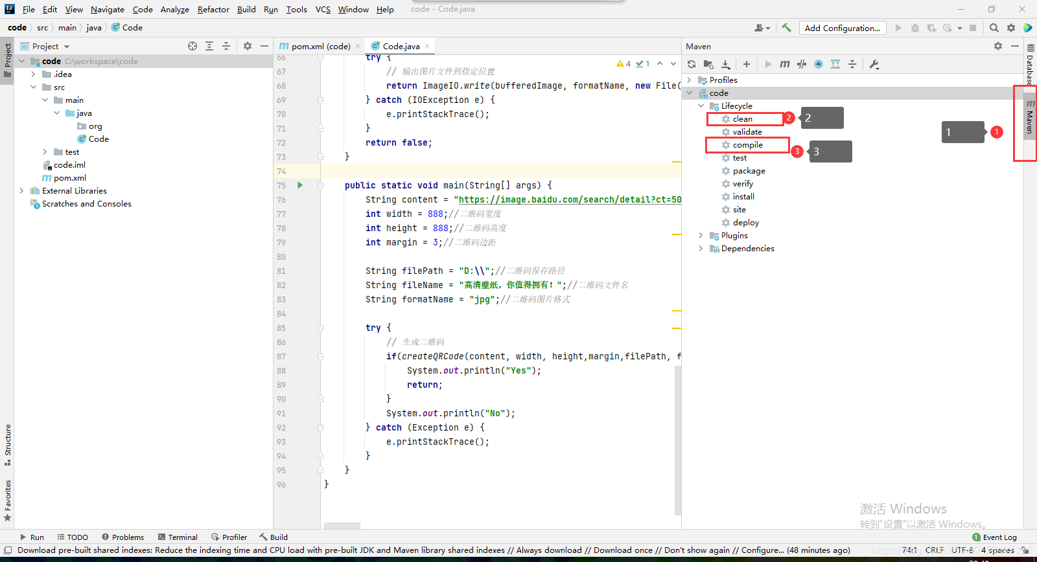Screen dimensions: 1037x562
Task: Open TODO tool window
Action: click(73, 537)
